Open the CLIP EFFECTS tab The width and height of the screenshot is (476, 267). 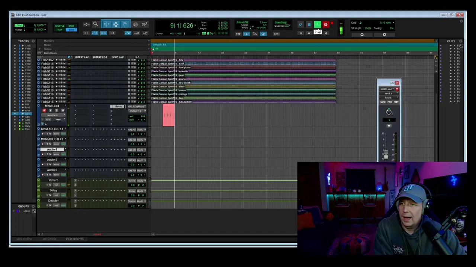[x=75, y=239]
